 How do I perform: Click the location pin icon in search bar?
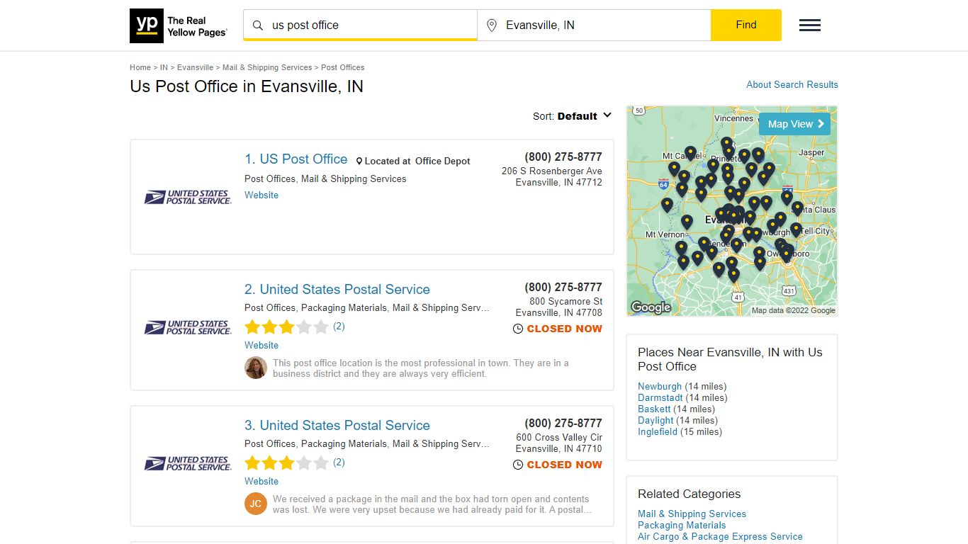point(492,25)
